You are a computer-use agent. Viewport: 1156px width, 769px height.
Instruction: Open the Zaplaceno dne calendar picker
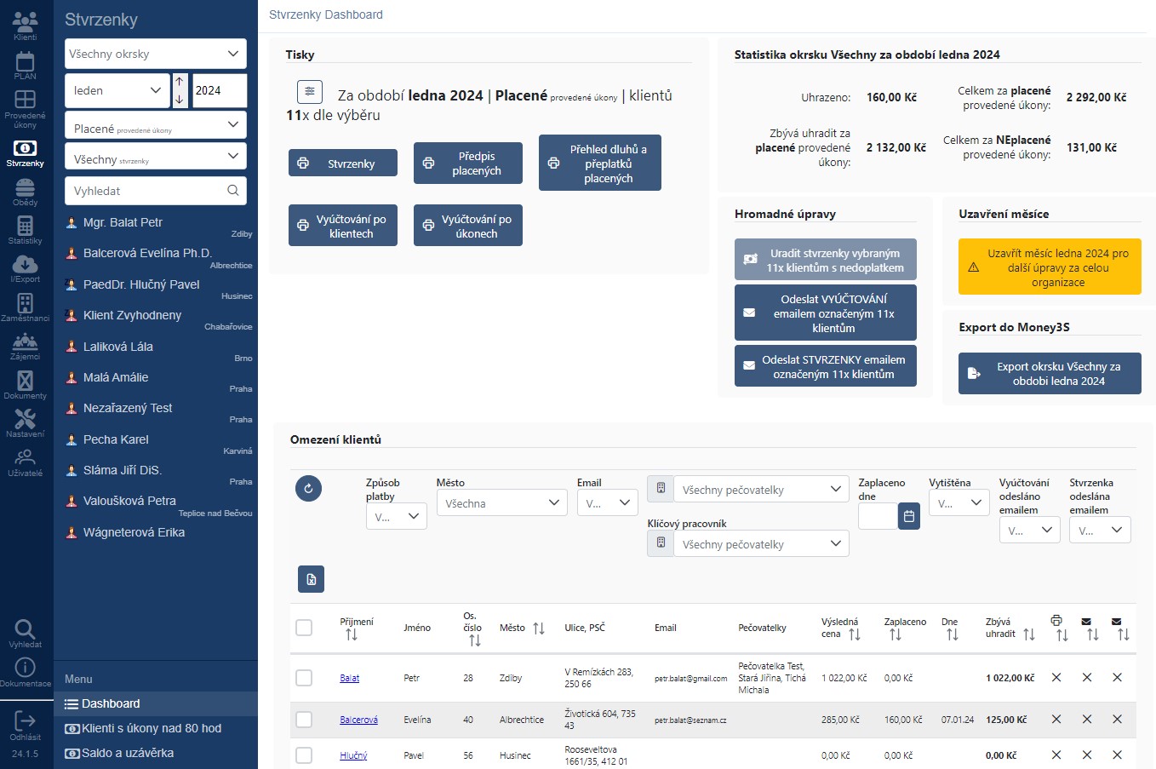click(909, 516)
